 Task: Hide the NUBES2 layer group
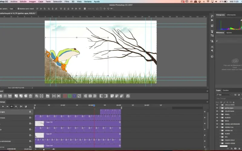pos(217,118)
